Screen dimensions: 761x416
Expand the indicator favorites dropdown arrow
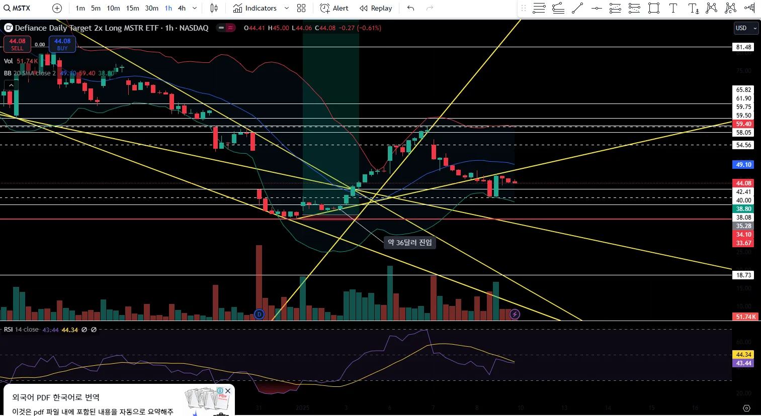[x=286, y=8]
